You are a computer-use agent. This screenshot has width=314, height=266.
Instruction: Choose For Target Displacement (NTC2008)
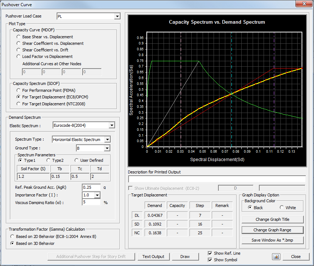tap(19, 104)
